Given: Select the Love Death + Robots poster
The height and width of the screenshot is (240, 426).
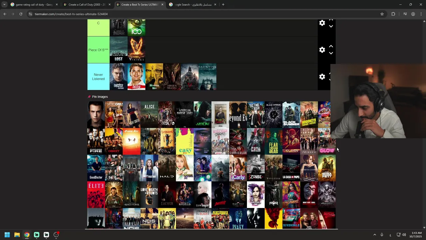Looking at the screenshot, I should 149,195.
